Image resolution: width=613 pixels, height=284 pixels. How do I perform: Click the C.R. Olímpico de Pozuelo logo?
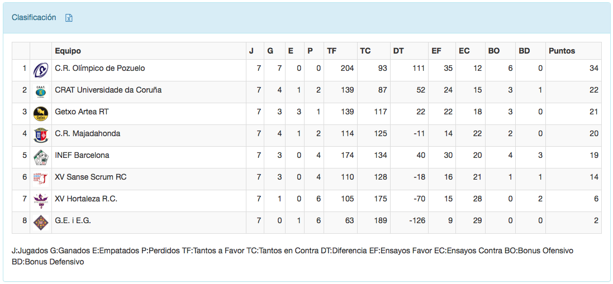pos(41,70)
